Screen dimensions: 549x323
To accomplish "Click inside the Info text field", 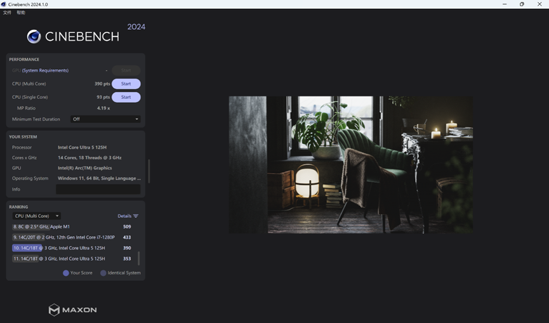I will [98, 189].
